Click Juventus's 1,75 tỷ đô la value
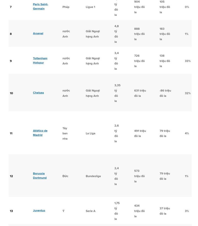 click(x=117, y=211)
